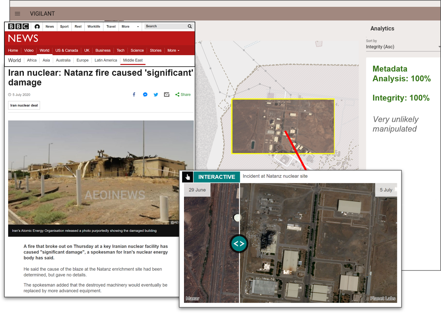Click the BBC logo
Screen dimensions: 441x313
pyautogui.click(x=18, y=26)
